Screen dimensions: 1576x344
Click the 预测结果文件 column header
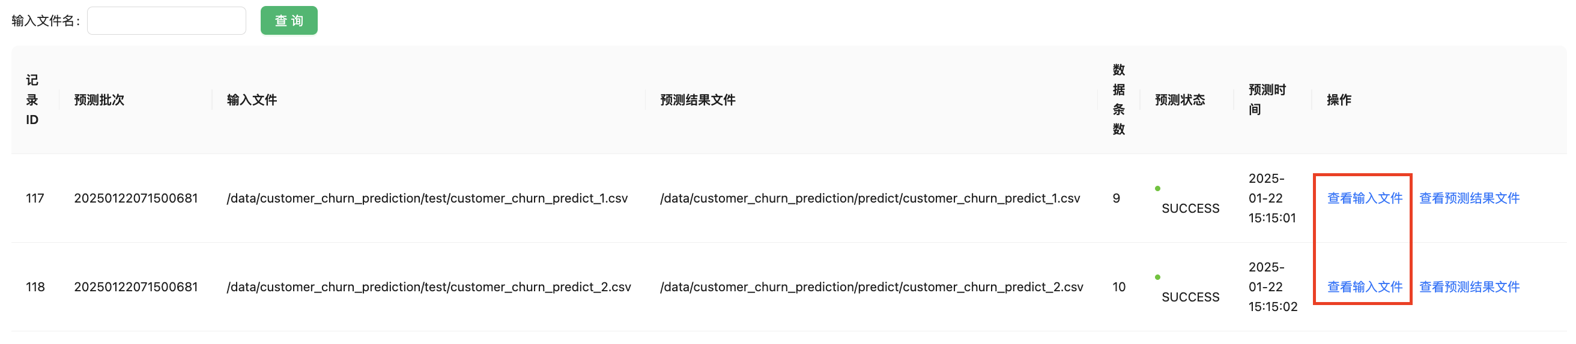click(697, 100)
